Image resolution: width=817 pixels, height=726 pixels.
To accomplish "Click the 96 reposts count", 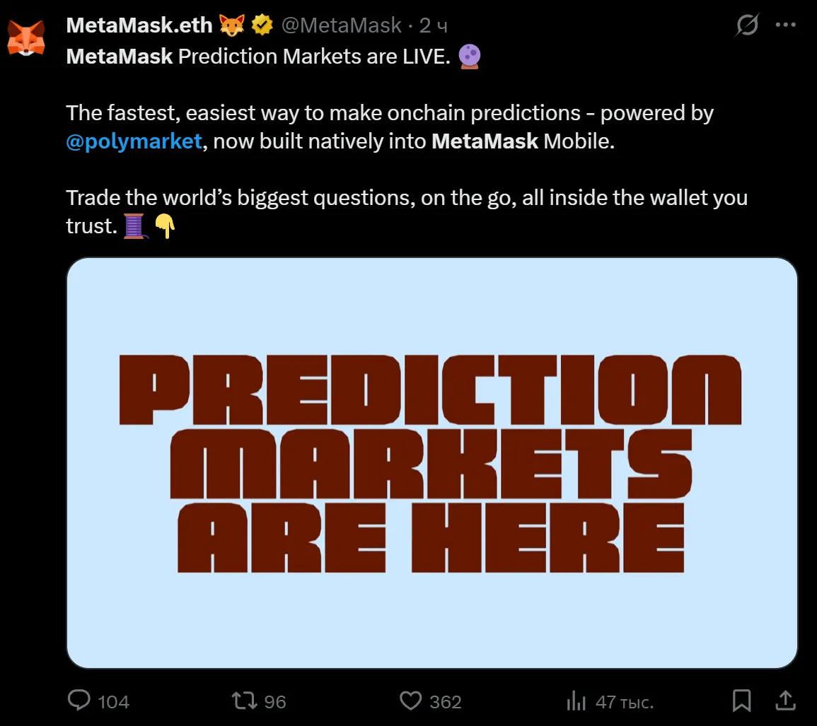I will point(275,701).
